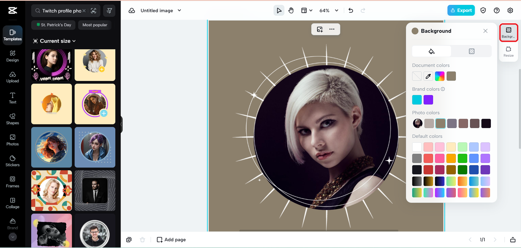
Task: Expand the Current size dropdown
Action: pos(54,41)
